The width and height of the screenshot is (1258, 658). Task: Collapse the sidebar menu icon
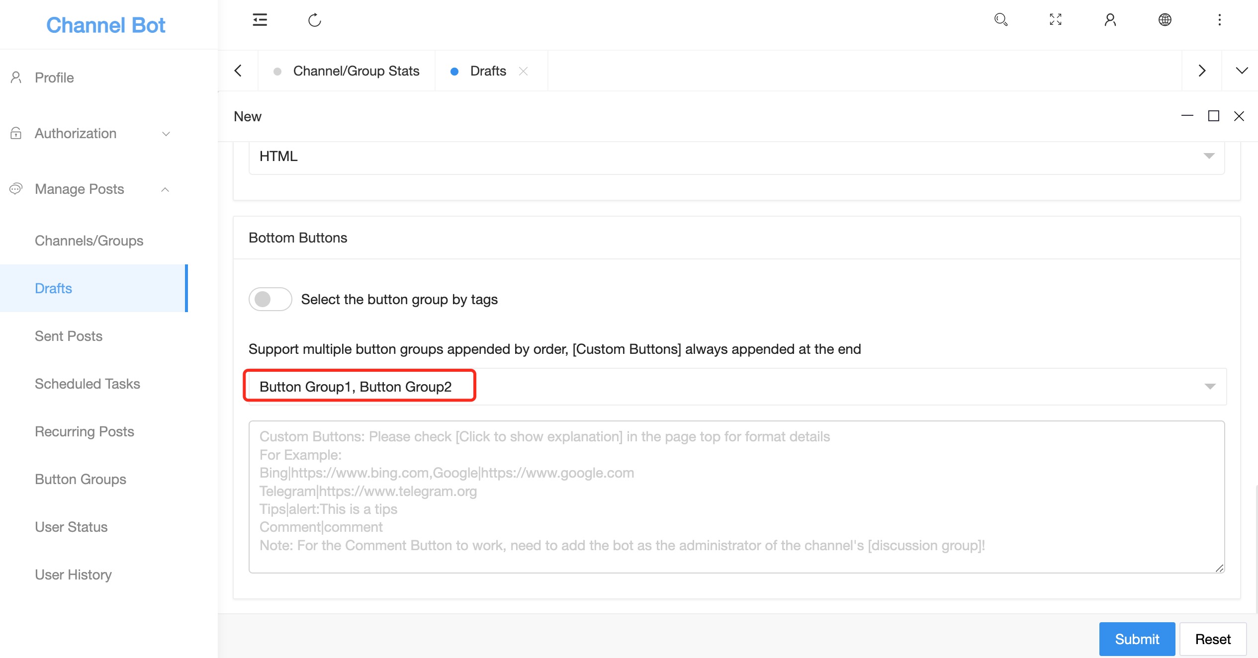[x=260, y=20]
